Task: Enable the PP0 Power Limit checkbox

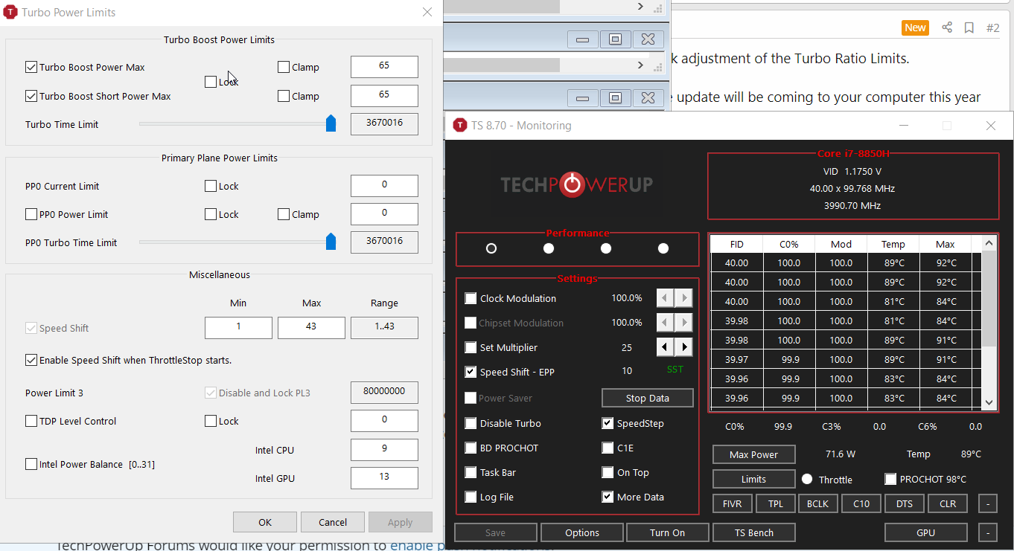Action: [x=31, y=214]
